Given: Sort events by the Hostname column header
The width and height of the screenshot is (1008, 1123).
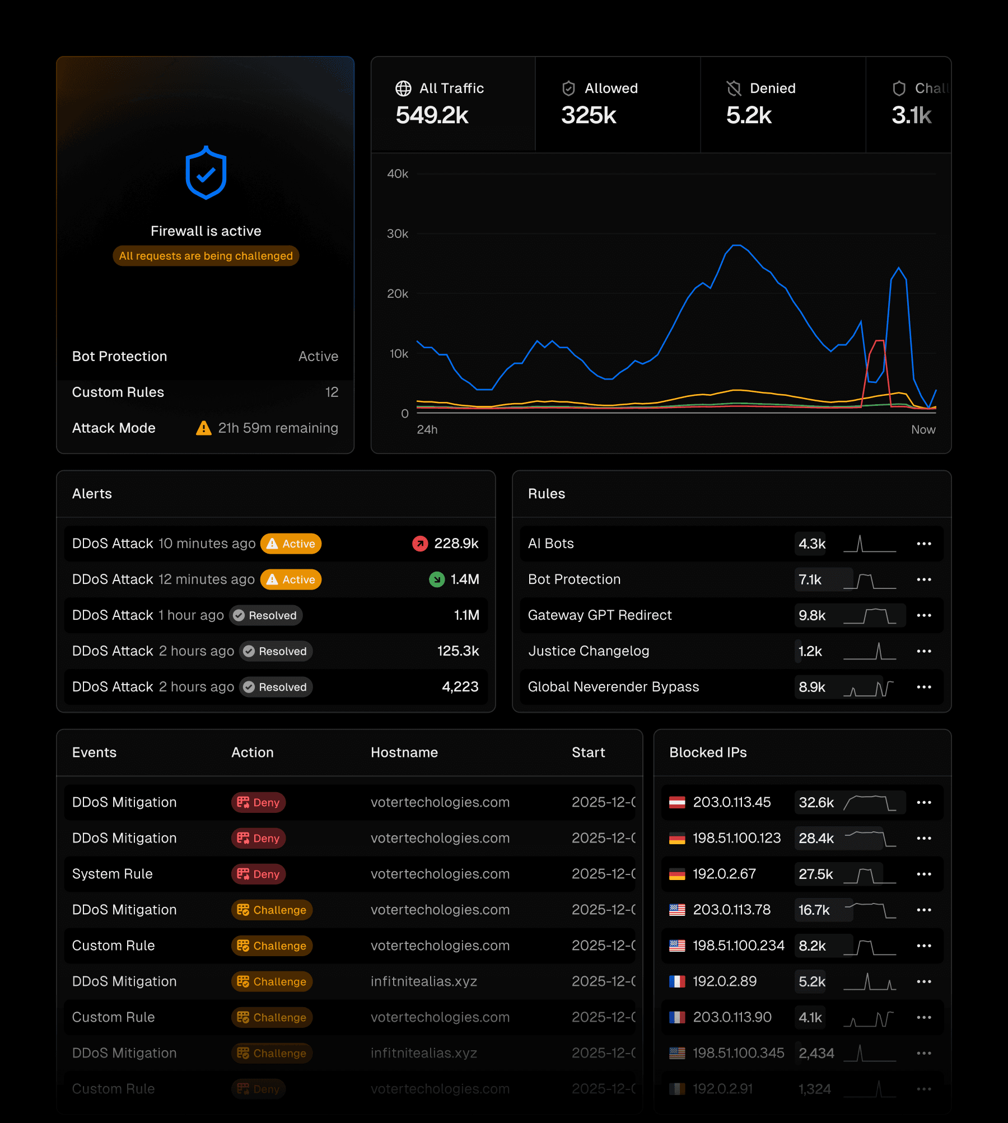Looking at the screenshot, I should tap(404, 752).
